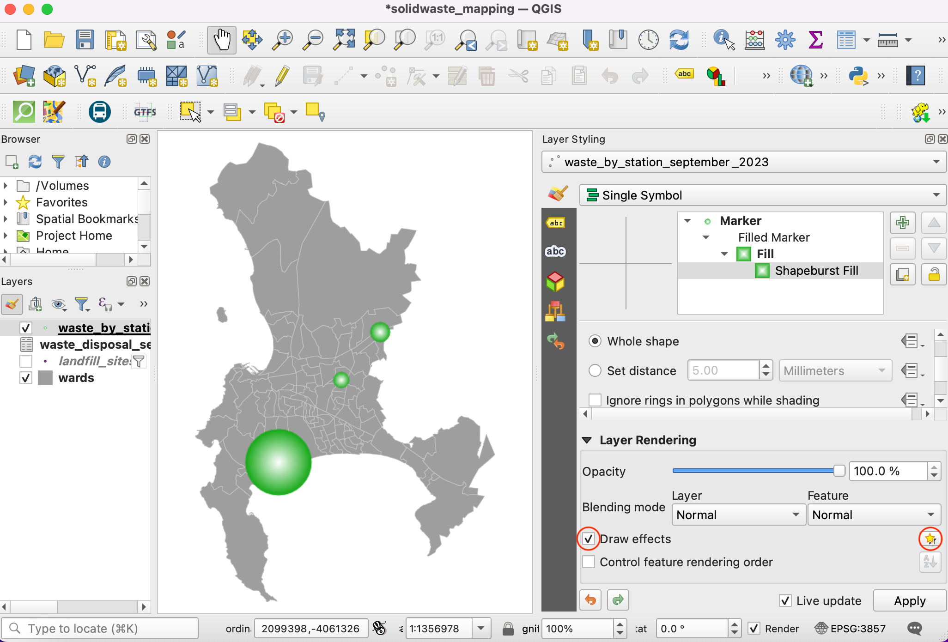Click the green plus add symbol layer button

click(x=902, y=223)
